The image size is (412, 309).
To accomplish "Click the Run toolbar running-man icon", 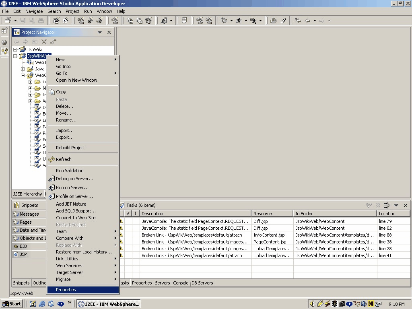I will tap(239, 21).
